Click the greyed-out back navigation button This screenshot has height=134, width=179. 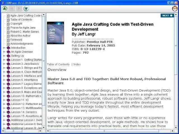(12, 9)
